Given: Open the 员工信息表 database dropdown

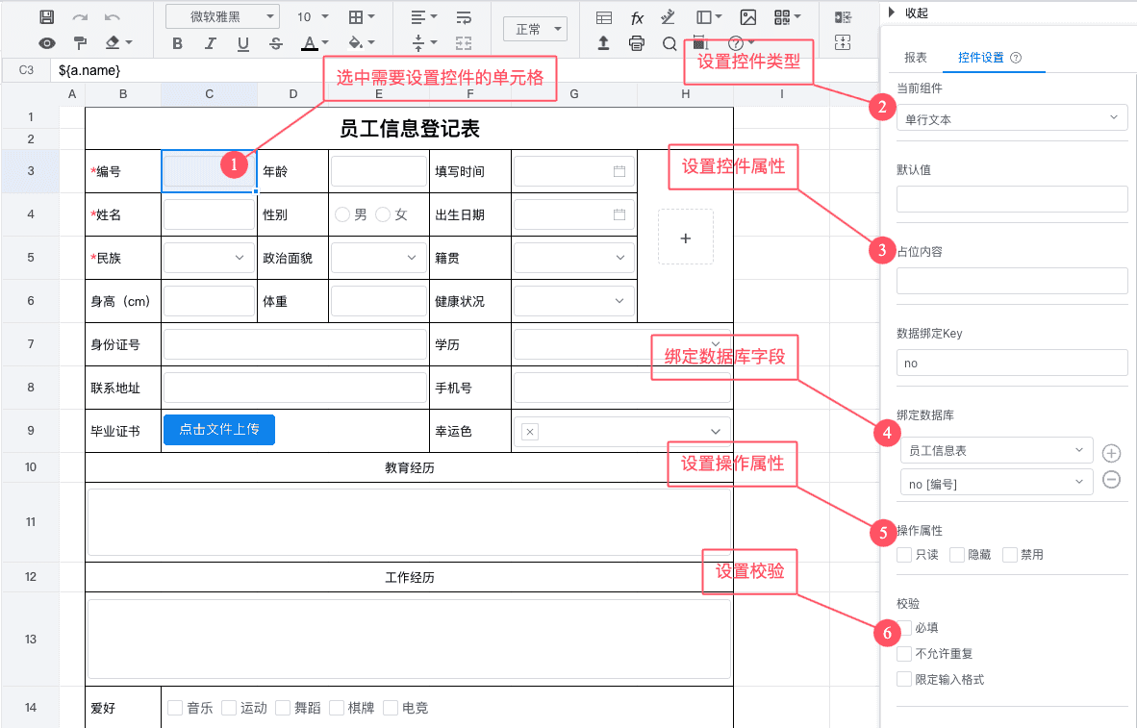Looking at the screenshot, I should point(997,450).
